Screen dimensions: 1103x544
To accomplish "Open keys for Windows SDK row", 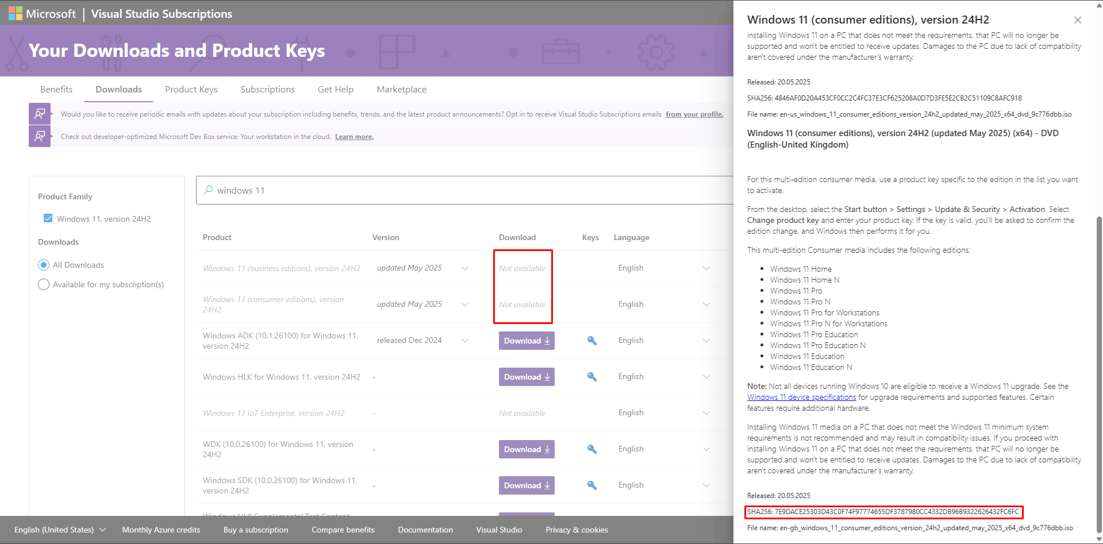I will point(591,485).
